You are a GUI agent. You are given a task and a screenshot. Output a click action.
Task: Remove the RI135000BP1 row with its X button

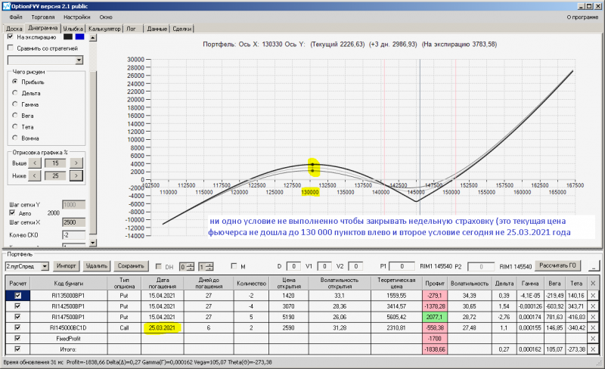594,295
